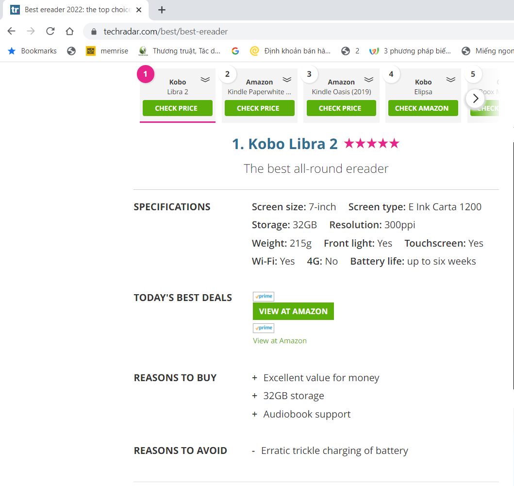The image size is (514, 486).
Task: Click 'Erratic trickle charging of battery'
Action: [335, 451]
